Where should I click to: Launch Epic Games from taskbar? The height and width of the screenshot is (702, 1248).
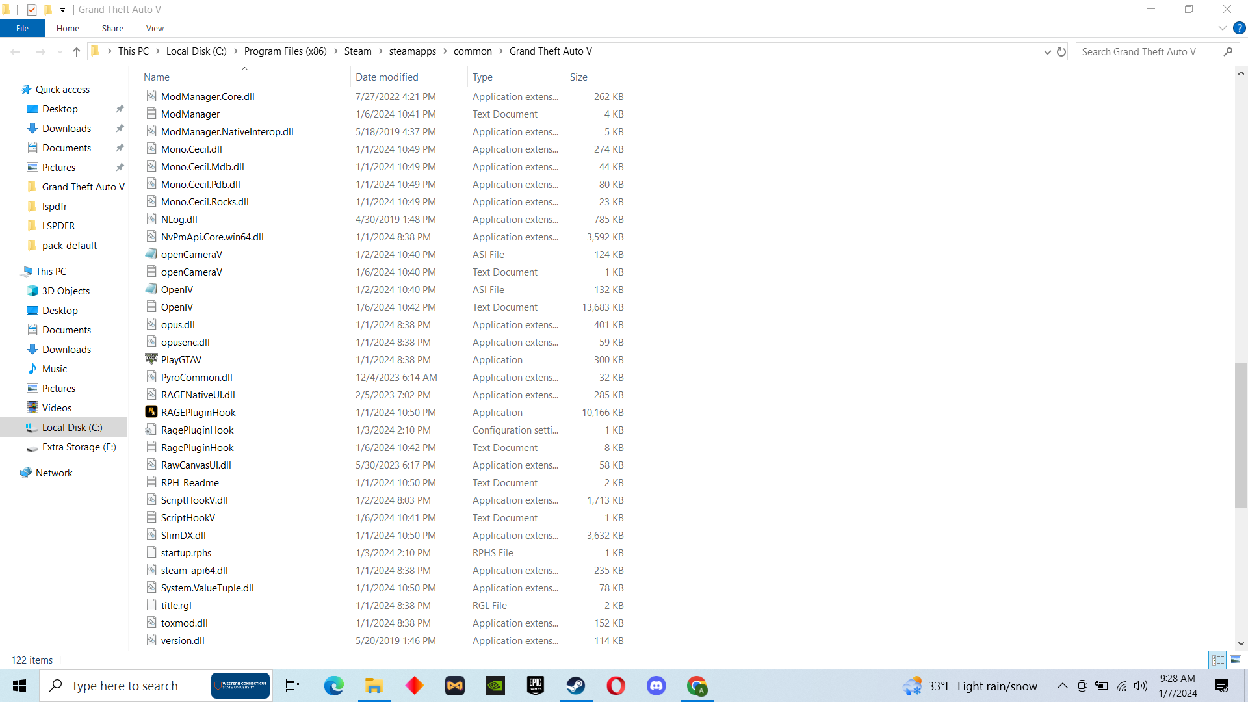coord(535,686)
